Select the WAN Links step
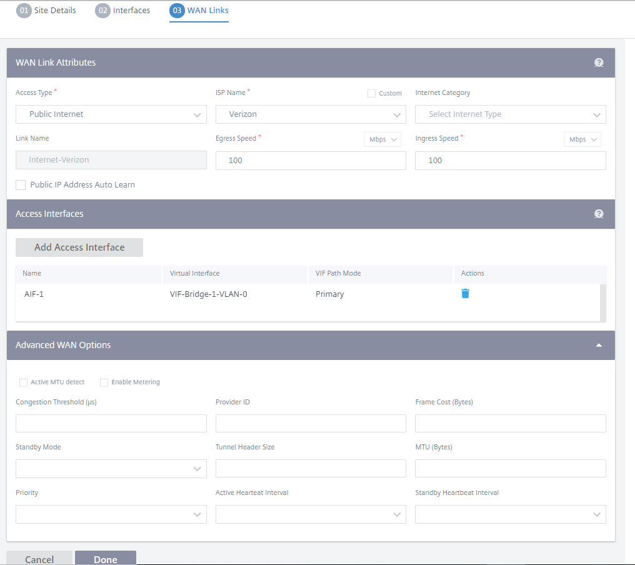Screen dimensions: 635x565 (x=199, y=11)
